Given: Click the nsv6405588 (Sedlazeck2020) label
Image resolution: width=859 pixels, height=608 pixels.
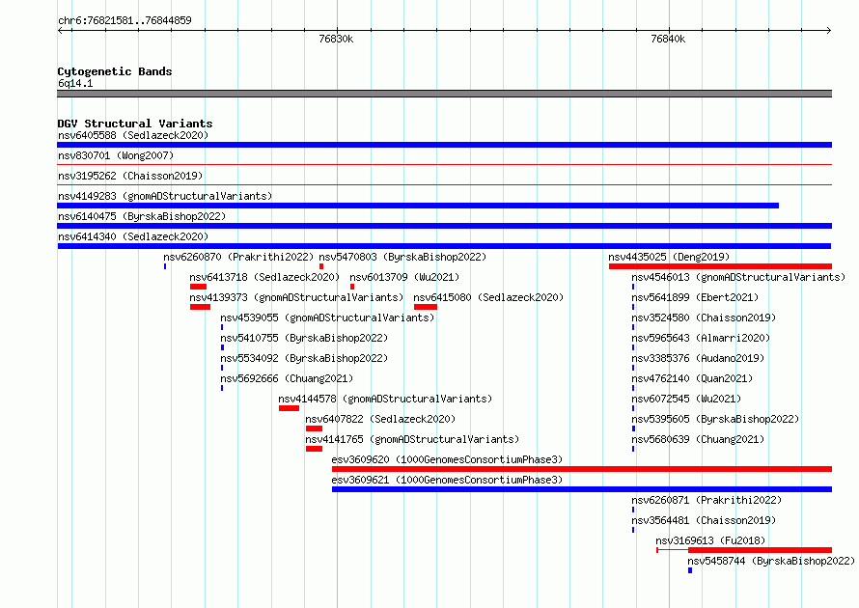Looking at the screenshot, I should [133, 135].
